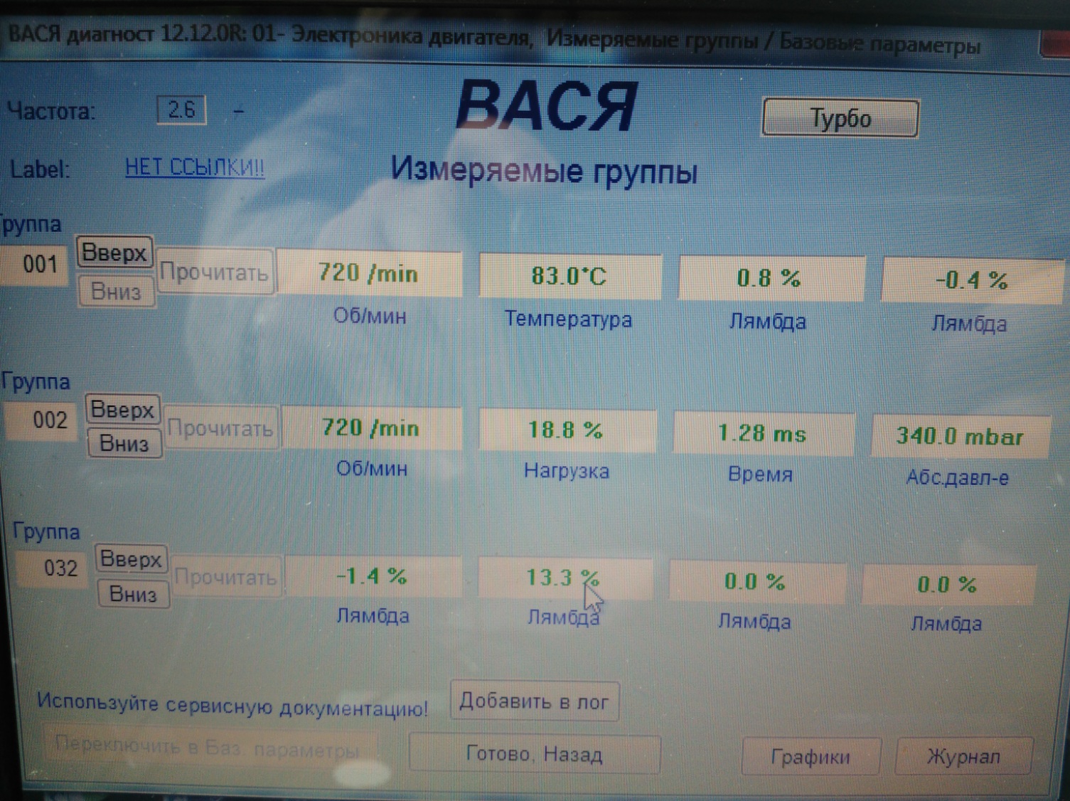Click the 83.0°C temperature value field
The height and width of the screenshot is (801, 1070).
click(x=569, y=276)
